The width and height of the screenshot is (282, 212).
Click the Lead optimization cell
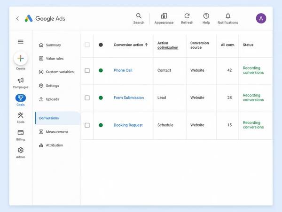(162, 98)
